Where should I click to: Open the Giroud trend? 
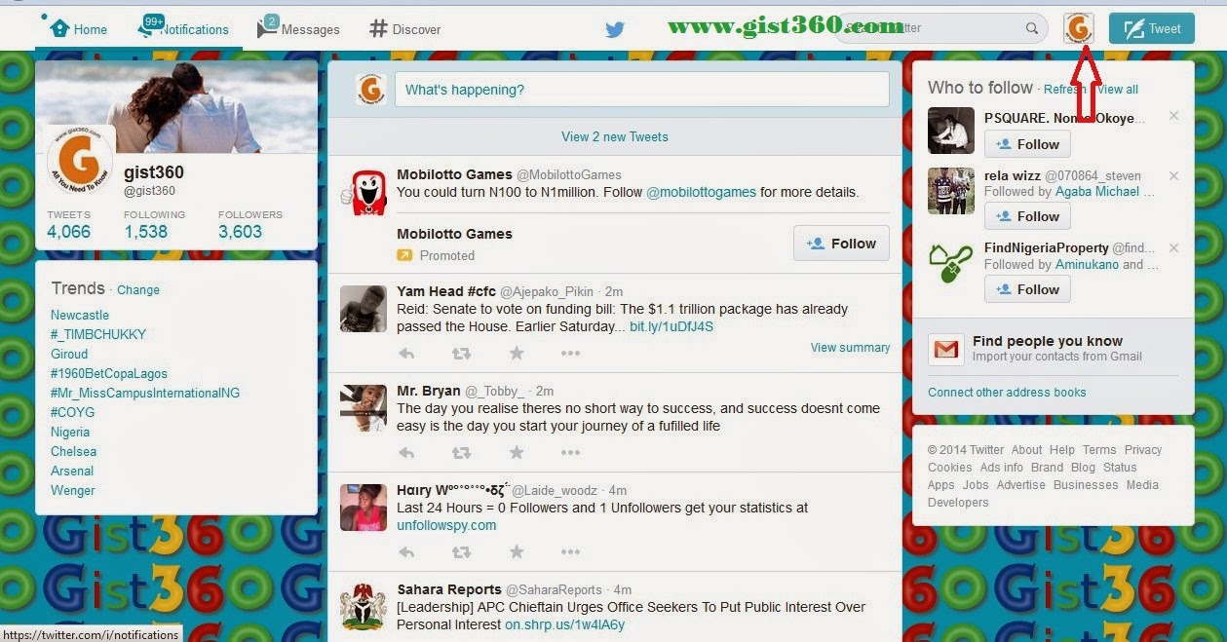click(x=69, y=354)
